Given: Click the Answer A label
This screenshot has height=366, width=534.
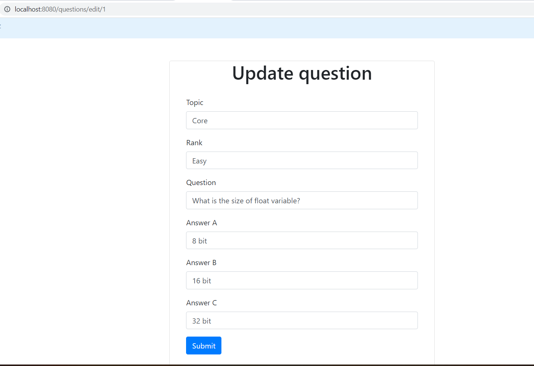Looking at the screenshot, I should (201, 223).
